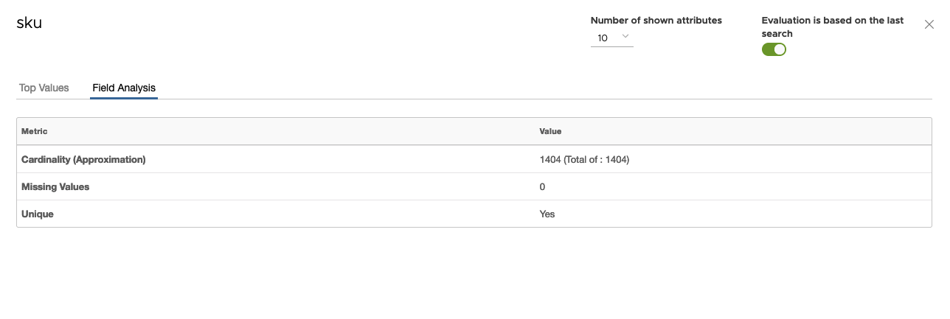The image size is (950, 319).
Task: Open the shown attributes count dropdown
Action: 611,38
